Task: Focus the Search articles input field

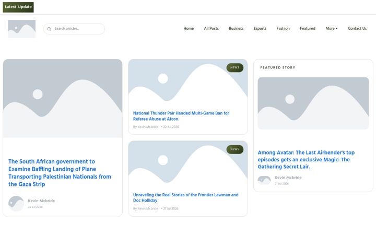Action: (x=74, y=29)
